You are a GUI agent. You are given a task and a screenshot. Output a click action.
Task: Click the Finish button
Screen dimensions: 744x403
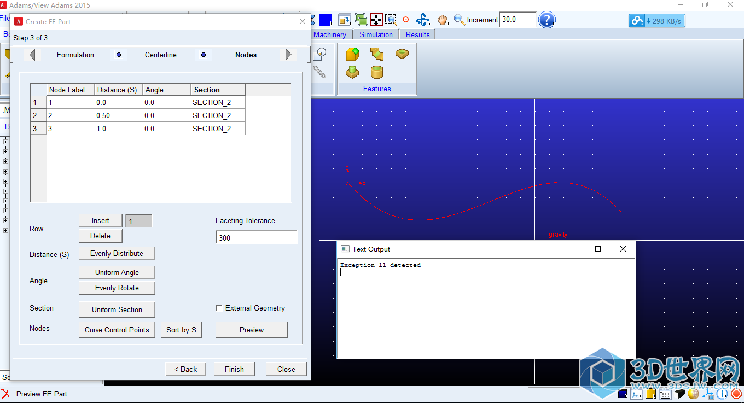pyautogui.click(x=234, y=369)
